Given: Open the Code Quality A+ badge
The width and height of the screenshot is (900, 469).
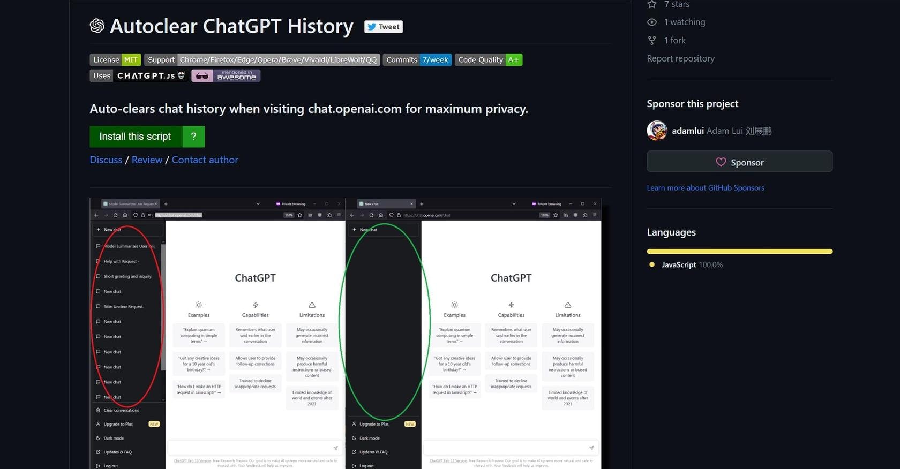Looking at the screenshot, I should (x=489, y=60).
